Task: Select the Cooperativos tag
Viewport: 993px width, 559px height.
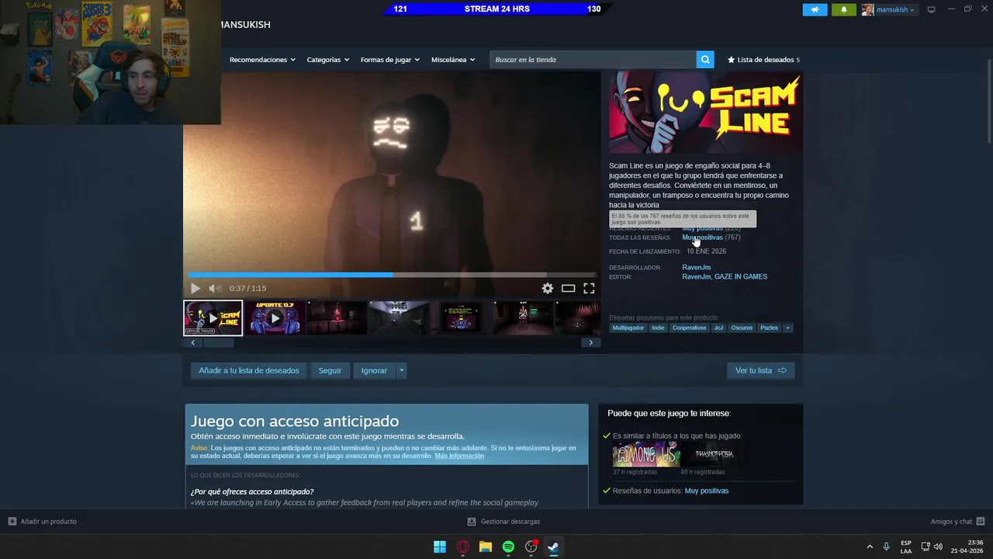Action: click(690, 328)
